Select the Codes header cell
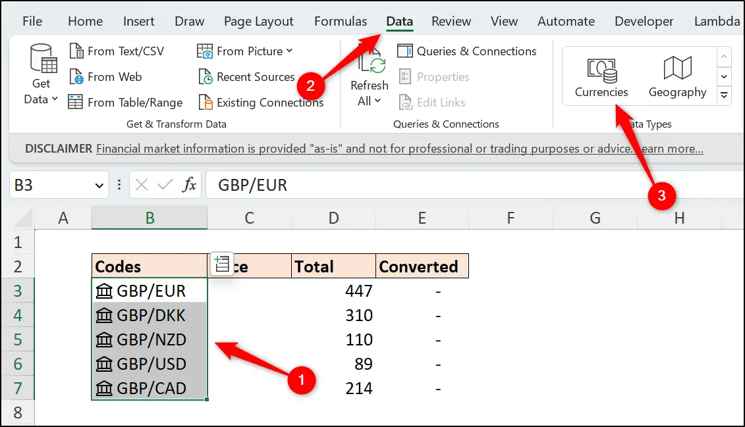745x427 pixels. (x=150, y=266)
